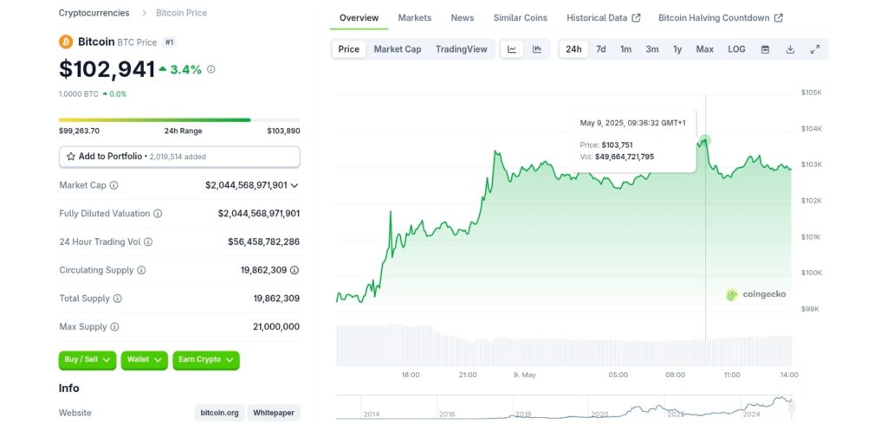Click the highlighted price point on chart
Screen dimensions: 887x424
pyautogui.click(x=705, y=141)
